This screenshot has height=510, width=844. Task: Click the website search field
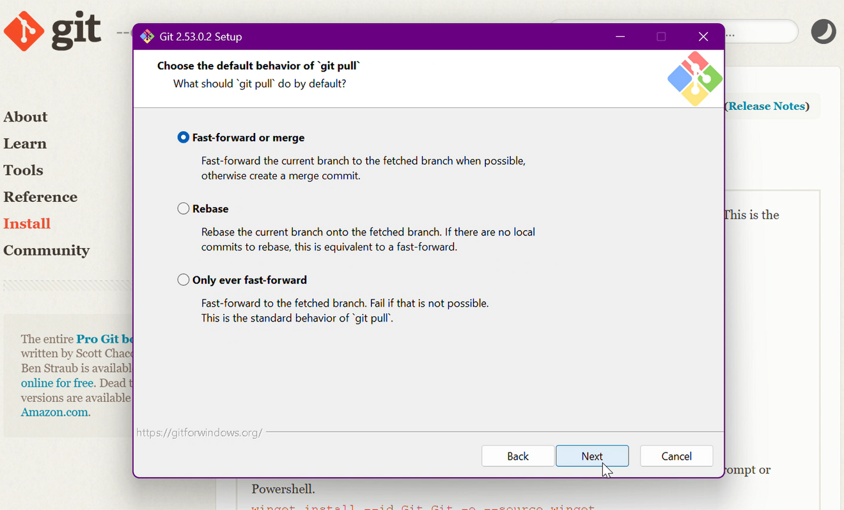[x=761, y=32]
